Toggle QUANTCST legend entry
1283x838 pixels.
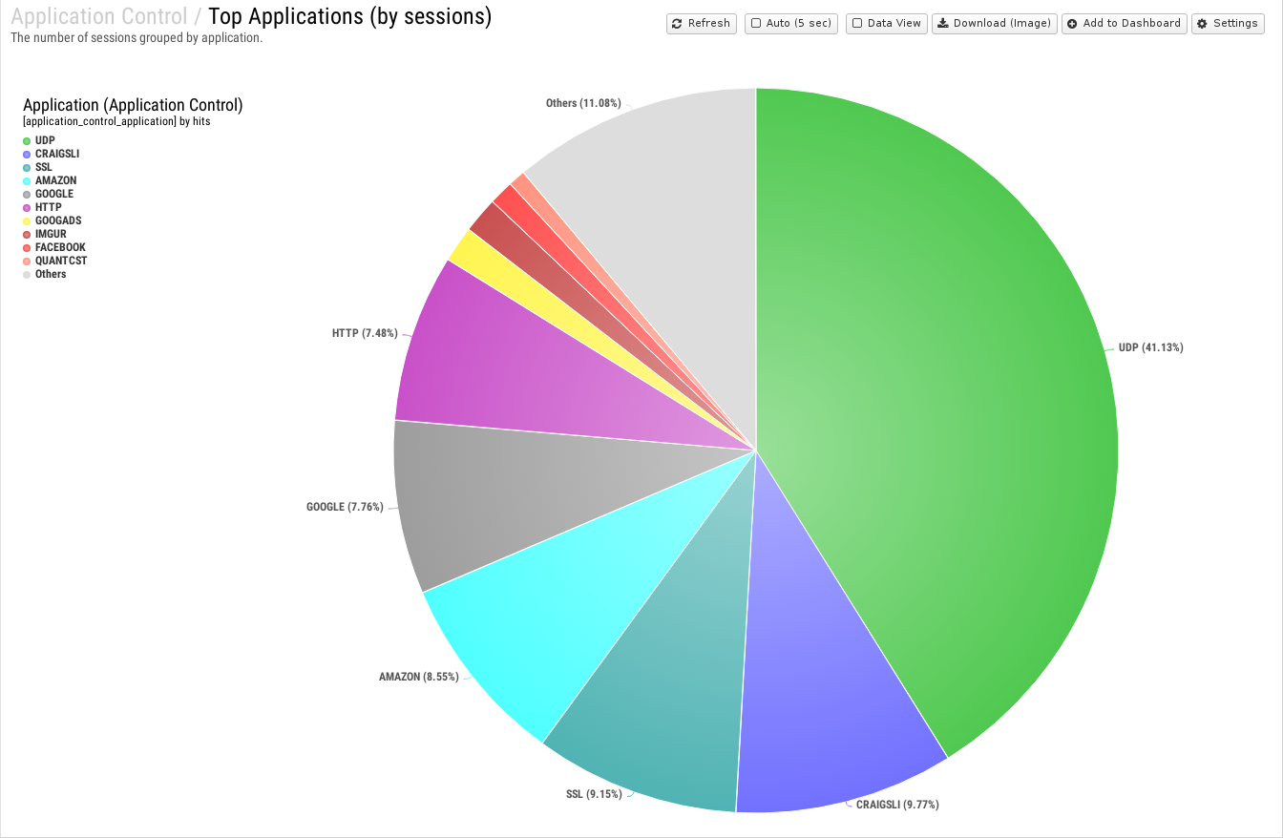pos(55,261)
